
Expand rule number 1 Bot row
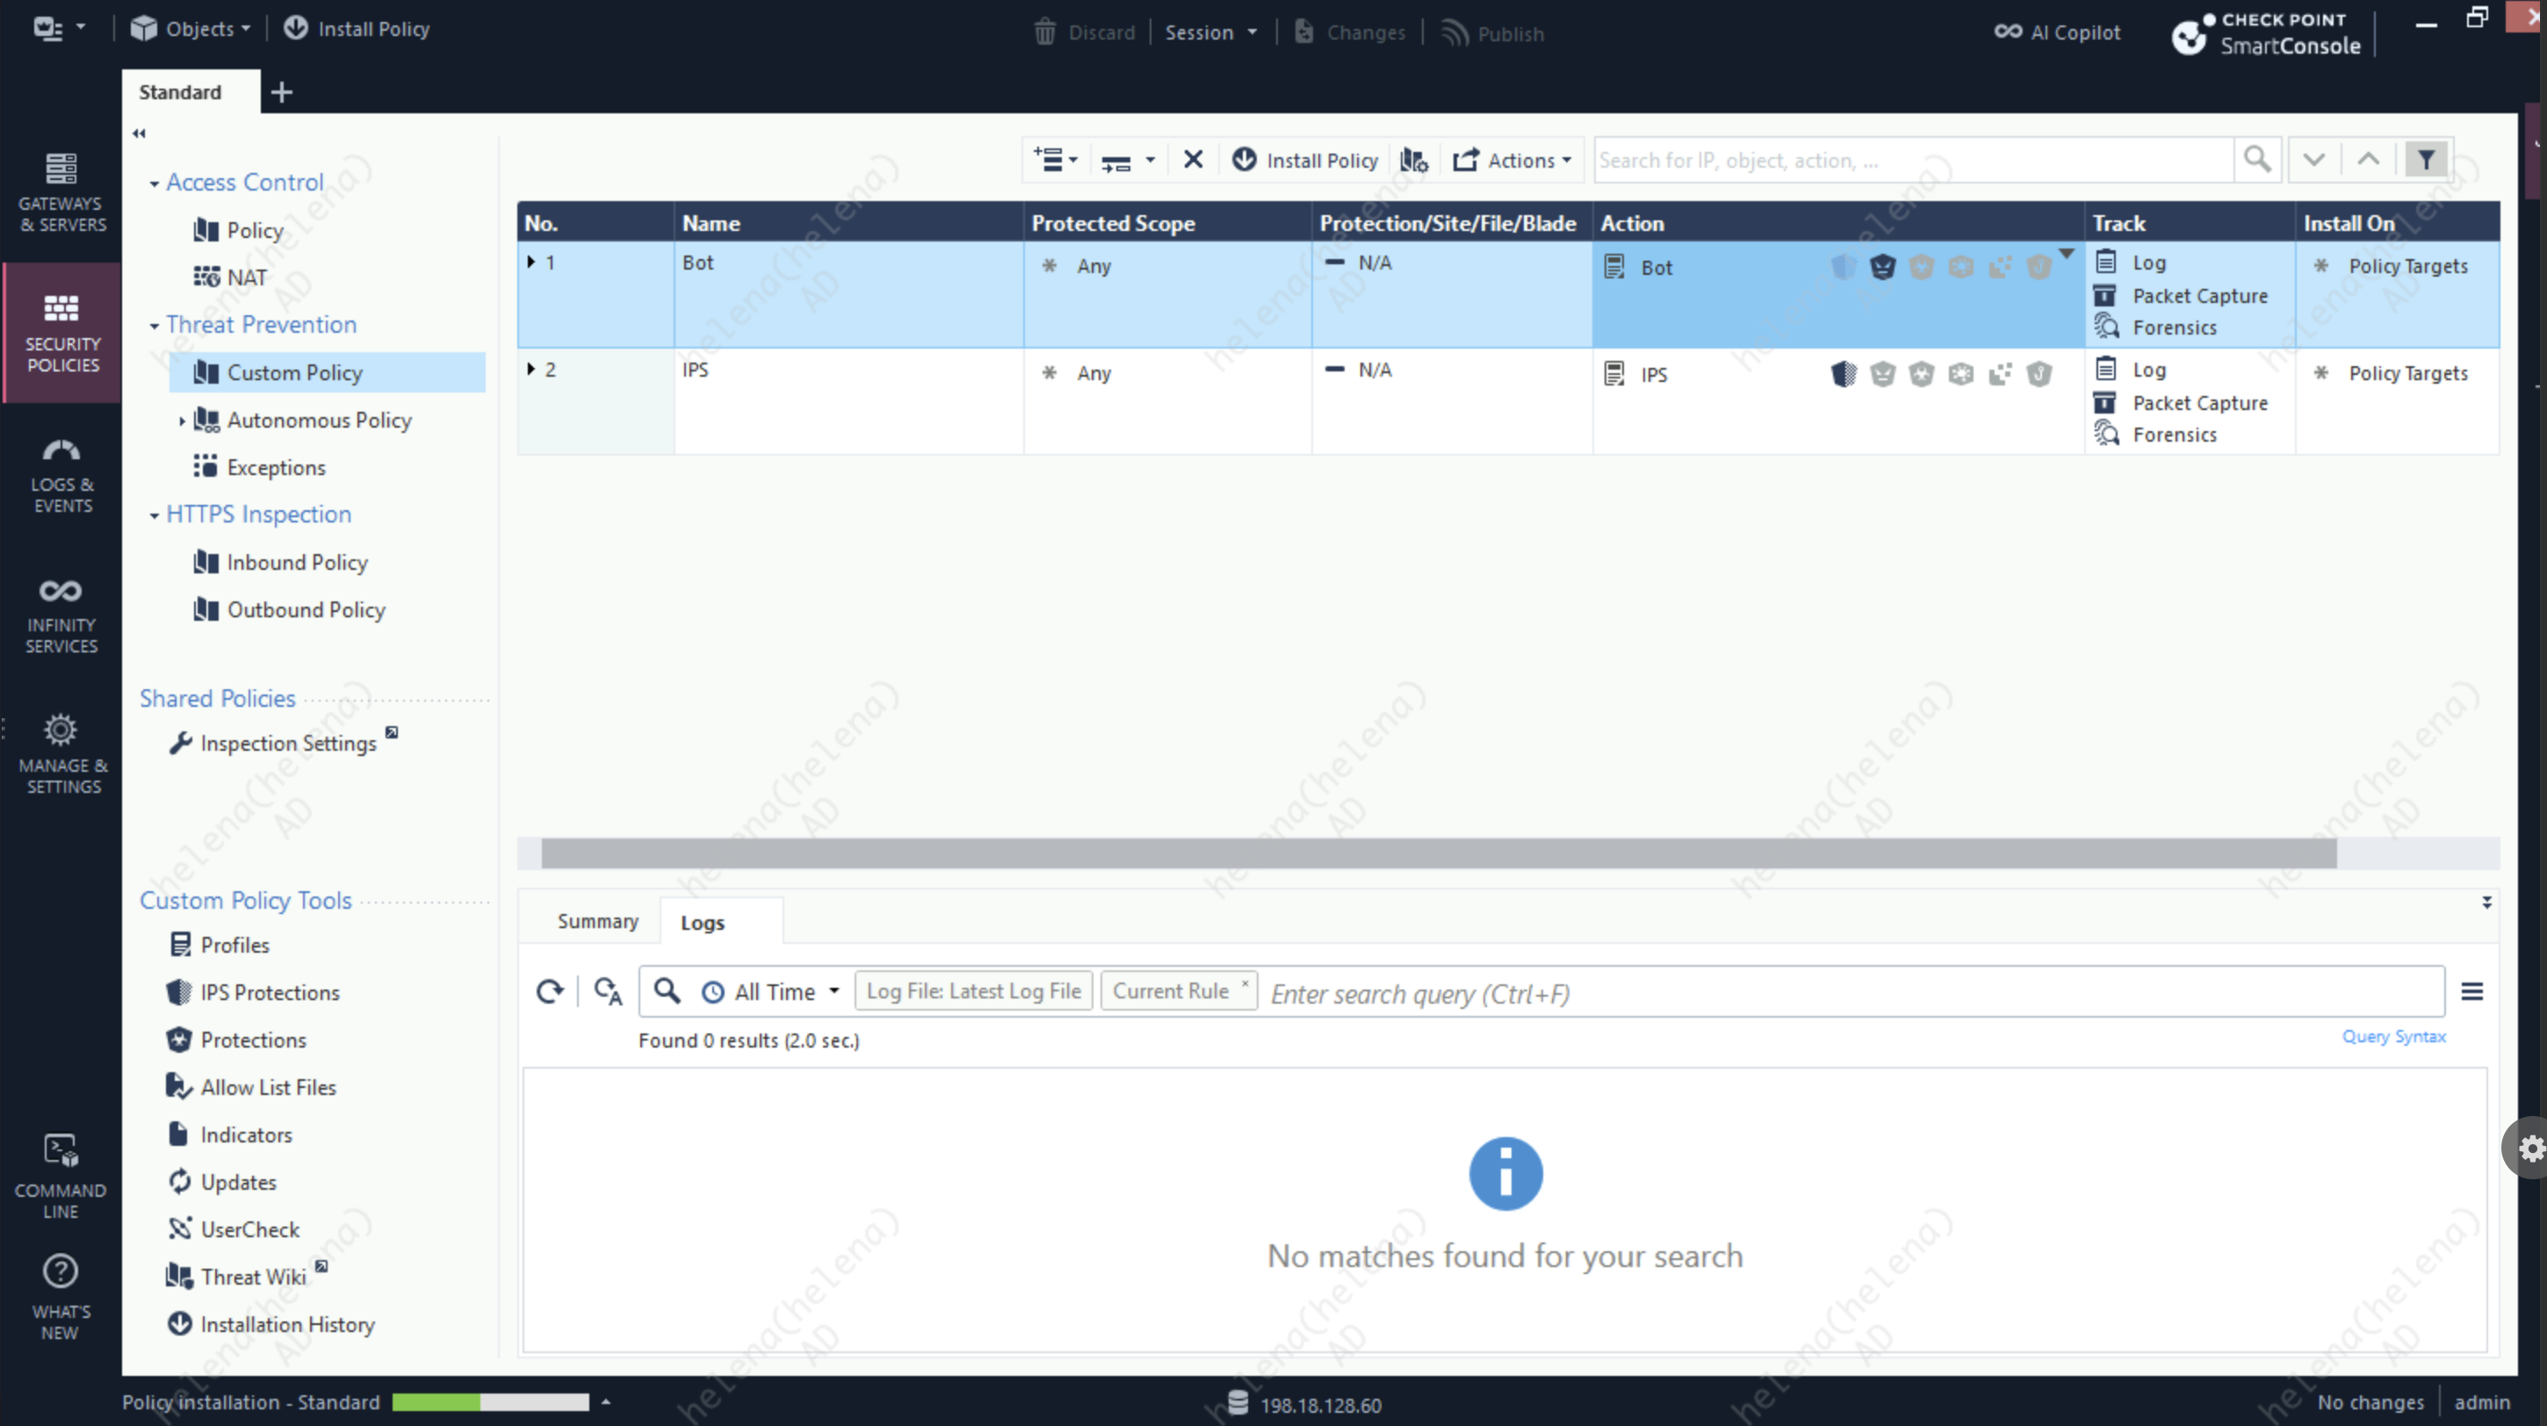pyautogui.click(x=531, y=262)
